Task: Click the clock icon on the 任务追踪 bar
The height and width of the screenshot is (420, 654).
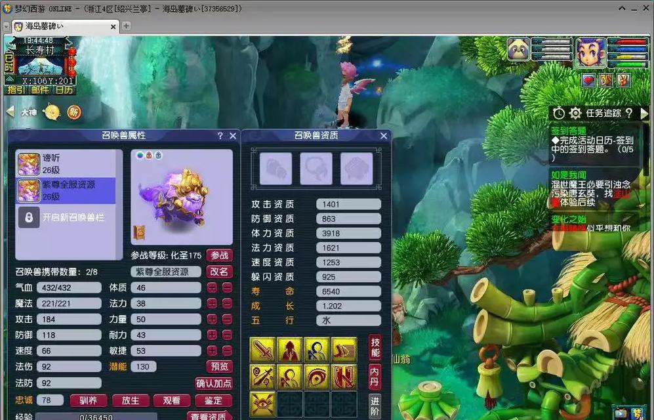Action: click(x=559, y=113)
